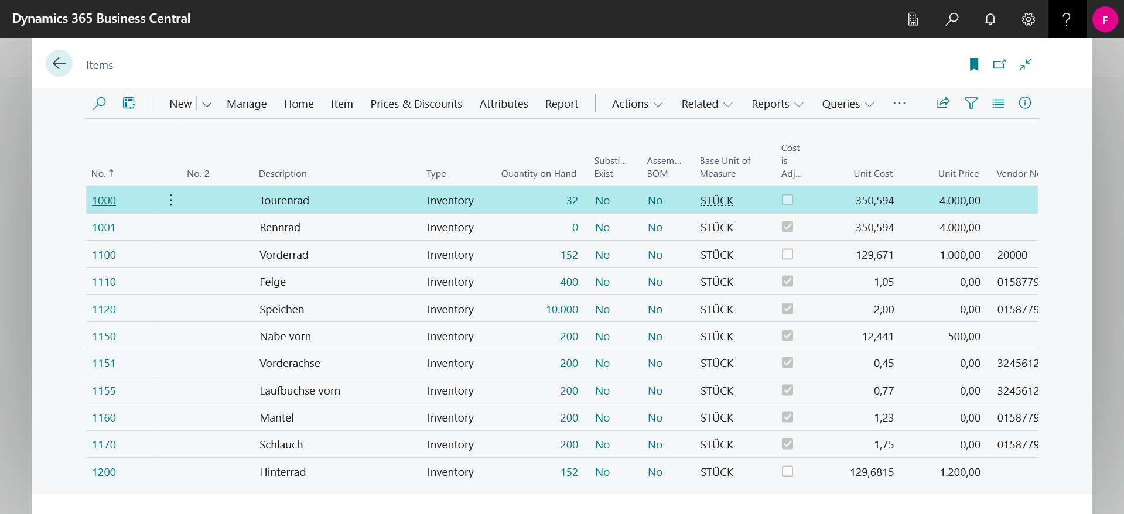1124x514 pixels.
Task: Open the Help question mark
Action: (x=1067, y=19)
